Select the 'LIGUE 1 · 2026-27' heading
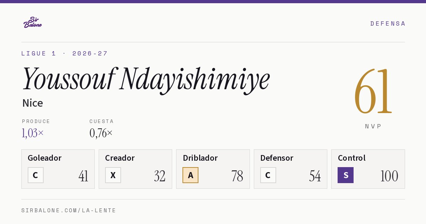 [x=65, y=53]
